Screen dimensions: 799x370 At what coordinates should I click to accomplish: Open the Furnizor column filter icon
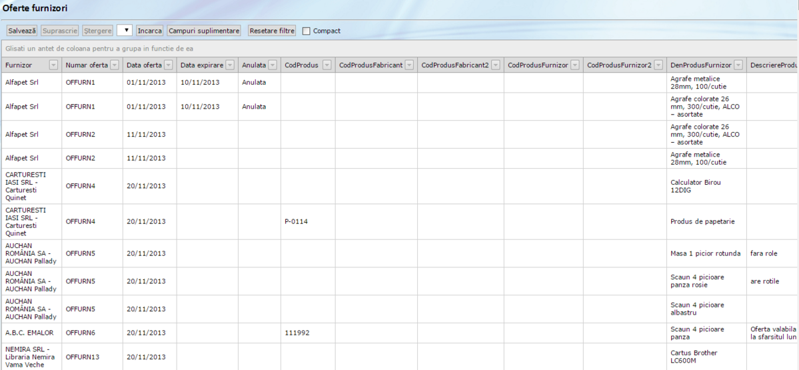click(54, 65)
